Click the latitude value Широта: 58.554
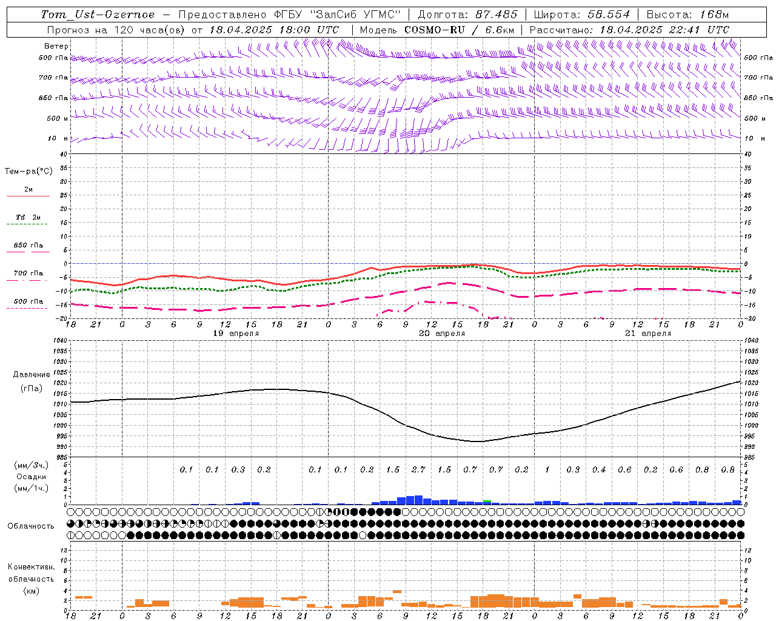The image size is (776, 621). click(581, 15)
